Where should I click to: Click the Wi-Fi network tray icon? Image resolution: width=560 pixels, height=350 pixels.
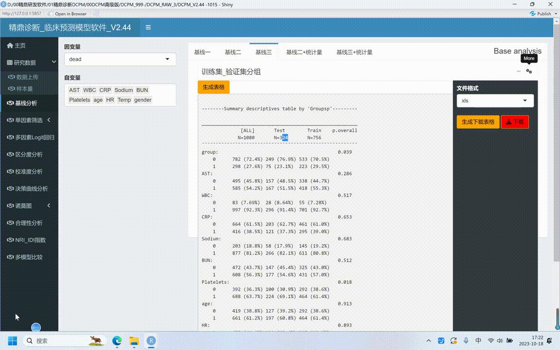click(x=491, y=341)
